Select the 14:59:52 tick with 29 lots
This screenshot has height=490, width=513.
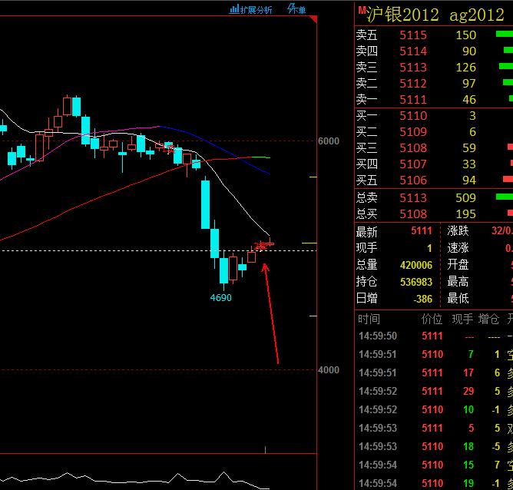point(434,391)
